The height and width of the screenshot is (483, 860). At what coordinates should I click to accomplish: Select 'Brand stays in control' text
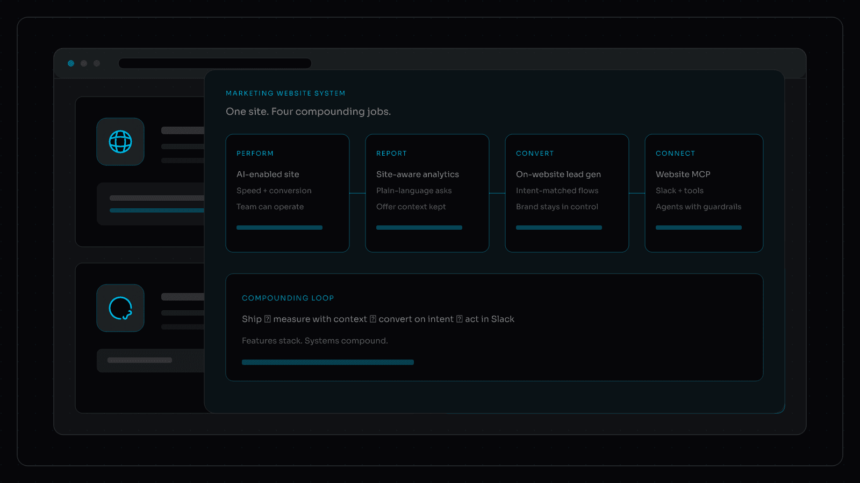click(557, 207)
